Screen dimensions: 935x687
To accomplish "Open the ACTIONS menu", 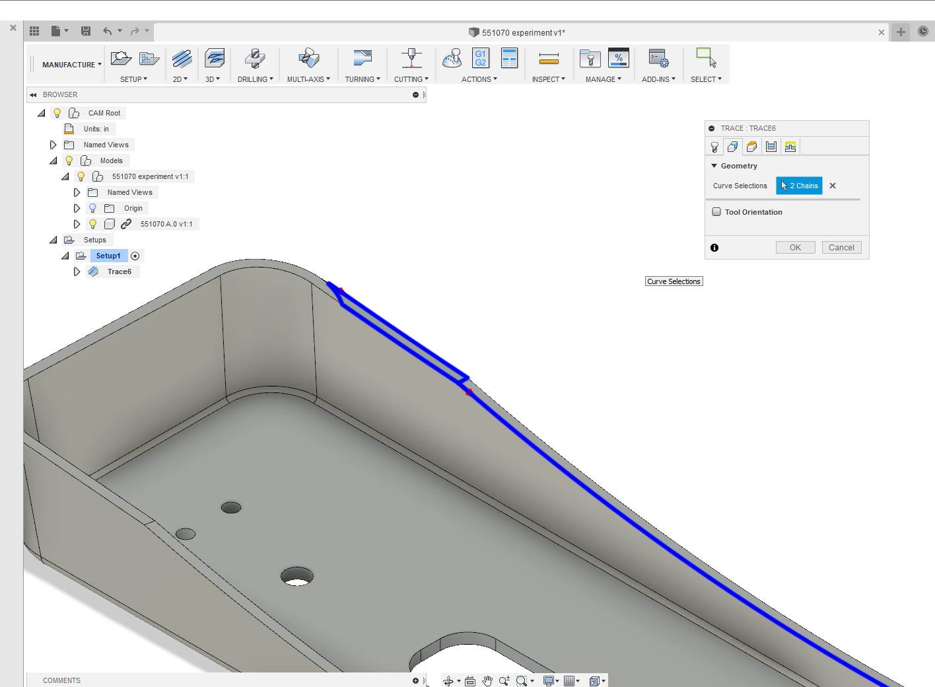I will (479, 79).
